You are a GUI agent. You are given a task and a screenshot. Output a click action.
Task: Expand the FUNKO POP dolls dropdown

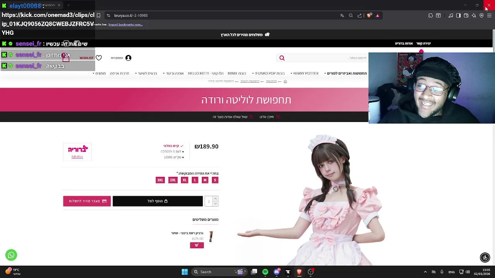[268, 73]
